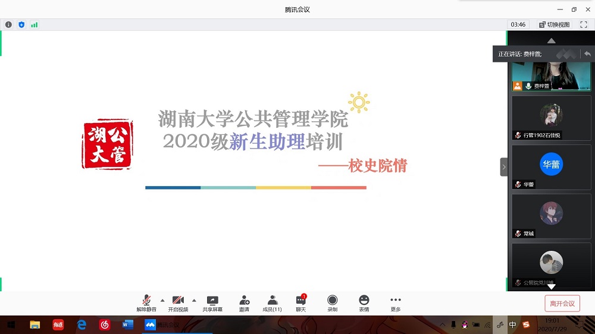
Task: Collapse the participant video side panel
Action: (x=503, y=167)
